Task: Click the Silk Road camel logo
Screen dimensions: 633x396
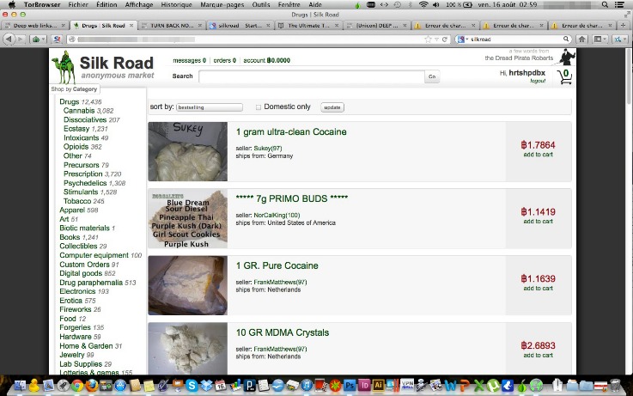Action: click(64, 67)
